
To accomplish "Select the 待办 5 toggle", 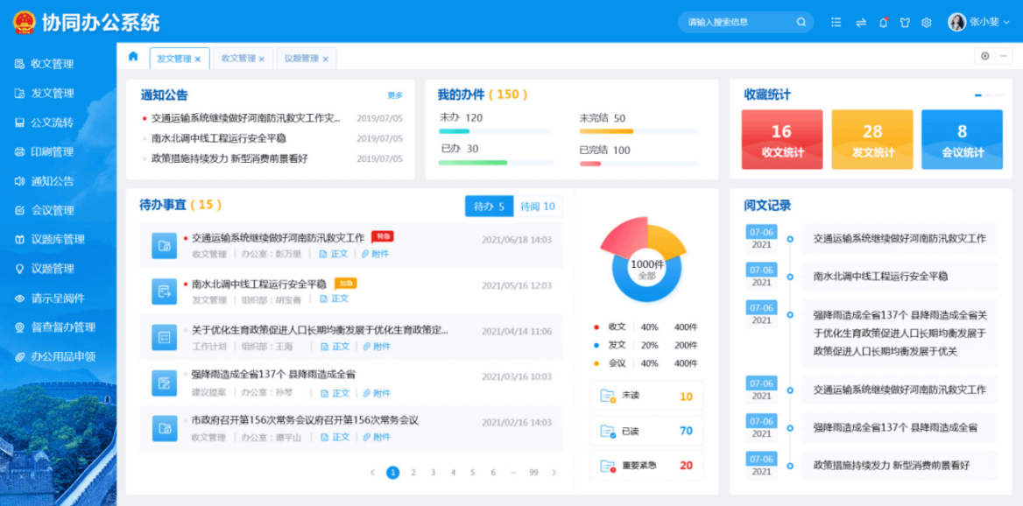I will [489, 207].
